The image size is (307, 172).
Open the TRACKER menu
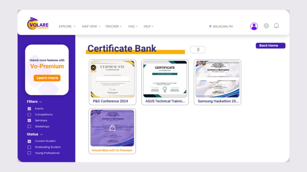112,26
